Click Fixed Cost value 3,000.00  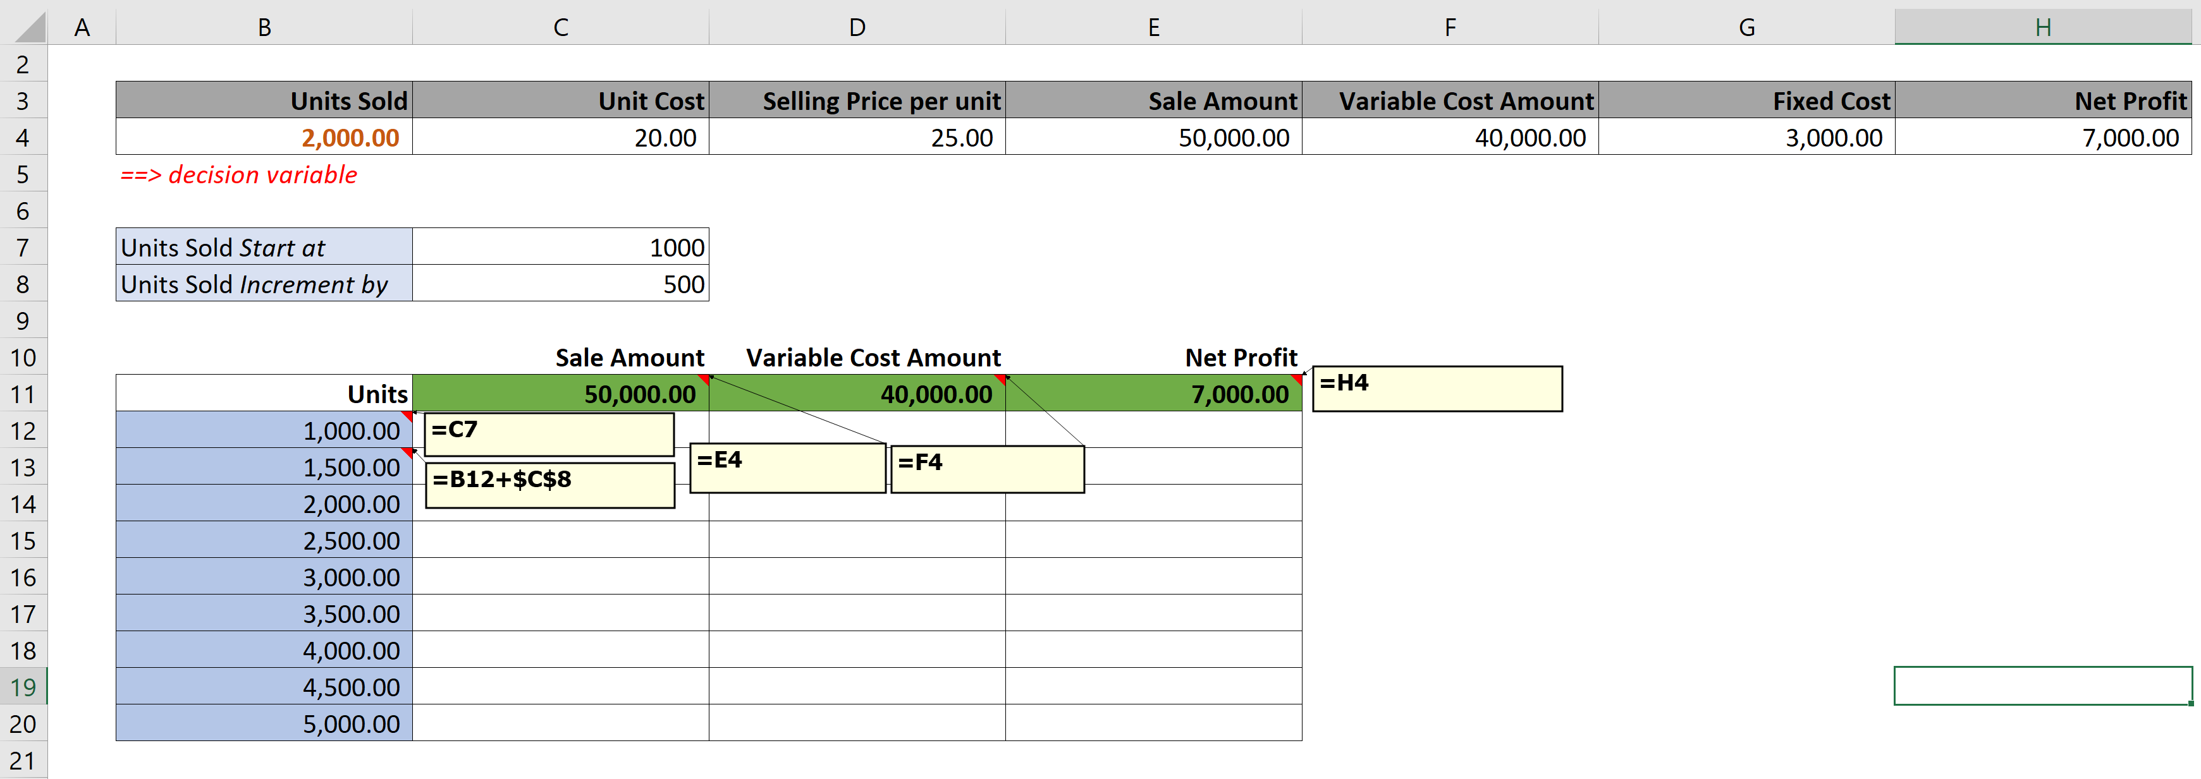pos(1746,138)
